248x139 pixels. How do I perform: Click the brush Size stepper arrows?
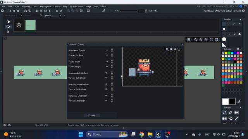tap(146, 11)
